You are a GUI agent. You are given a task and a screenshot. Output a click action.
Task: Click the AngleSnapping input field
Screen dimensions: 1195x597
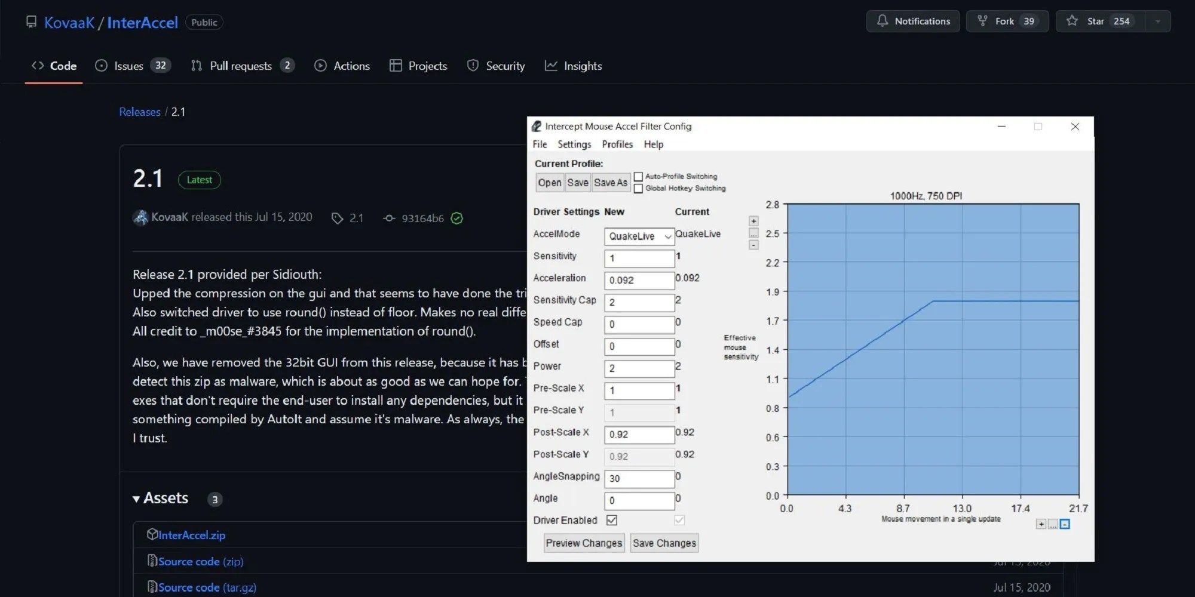click(639, 479)
